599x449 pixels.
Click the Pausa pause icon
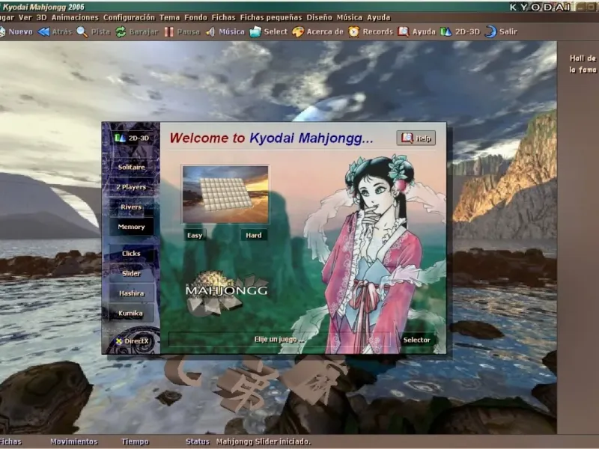click(x=169, y=31)
